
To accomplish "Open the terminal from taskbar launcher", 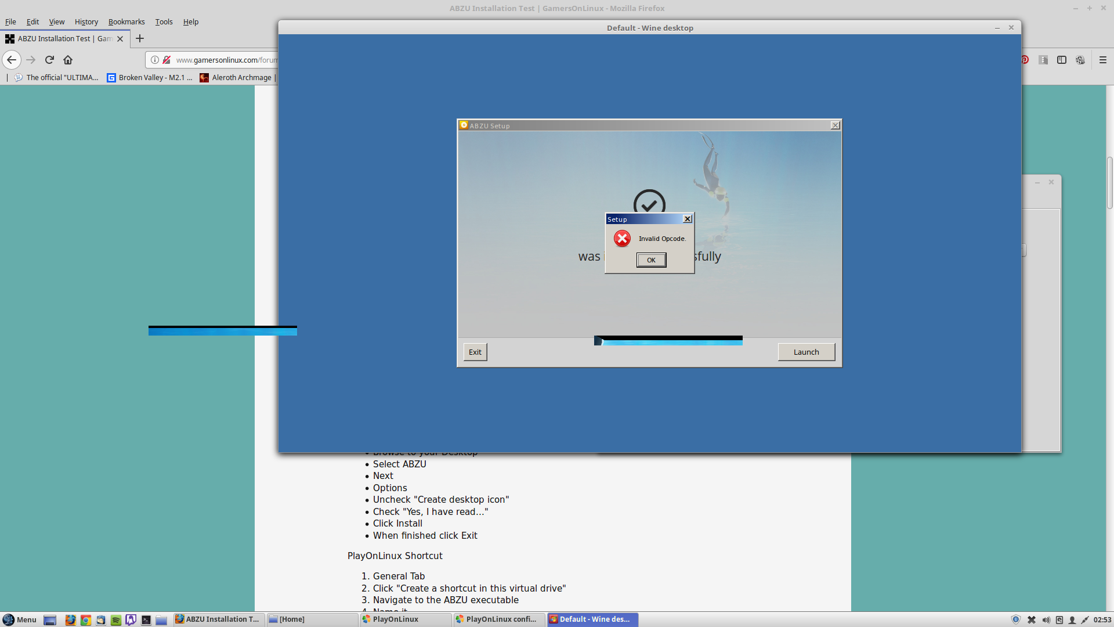I will pos(146,619).
